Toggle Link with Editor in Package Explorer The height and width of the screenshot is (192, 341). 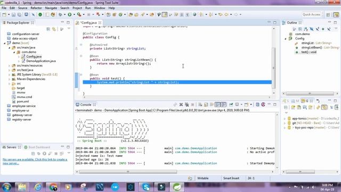tap(54, 29)
